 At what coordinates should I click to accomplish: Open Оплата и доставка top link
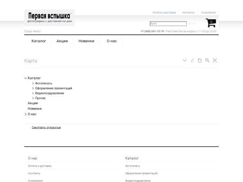(164, 13)
